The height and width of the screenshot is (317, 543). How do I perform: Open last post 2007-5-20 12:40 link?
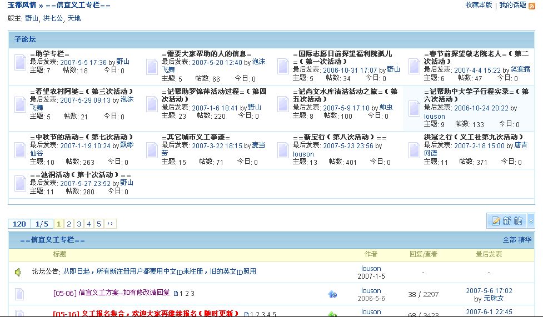(x=217, y=62)
